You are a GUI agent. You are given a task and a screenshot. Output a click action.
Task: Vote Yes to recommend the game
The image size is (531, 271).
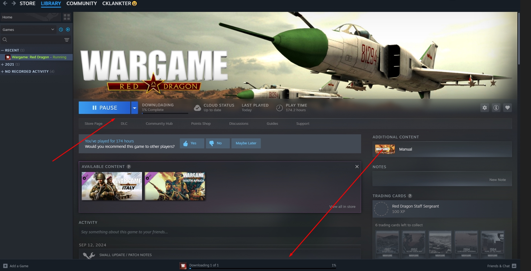pyautogui.click(x=191, y=143)
